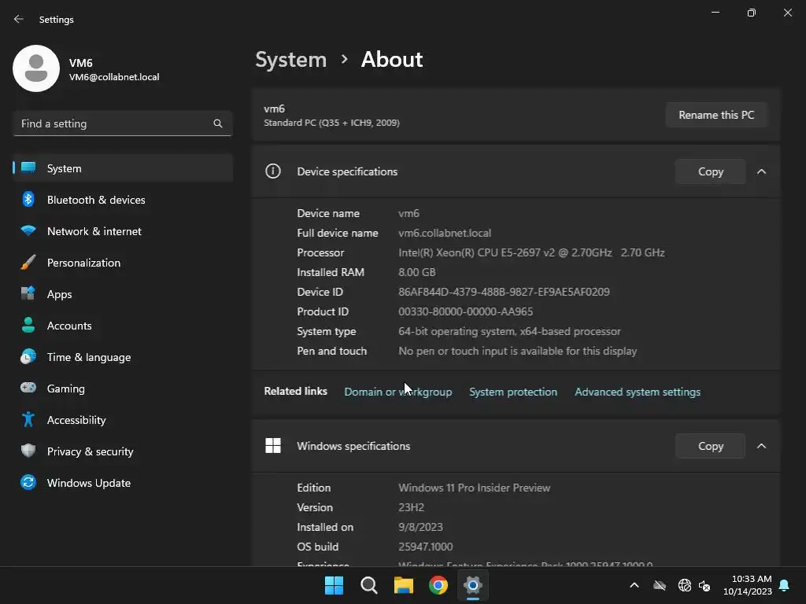
Task: Go to the Apps settings page
Action: pyautogui.click(x=123, y=294)
